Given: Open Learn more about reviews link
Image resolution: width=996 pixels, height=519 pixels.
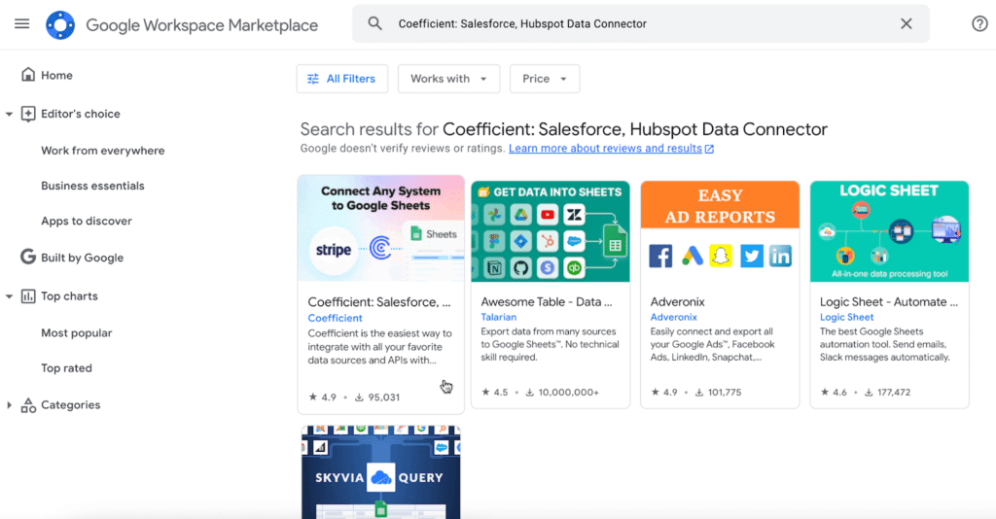Looking at the screenshot, I should [x=605, y=149].
